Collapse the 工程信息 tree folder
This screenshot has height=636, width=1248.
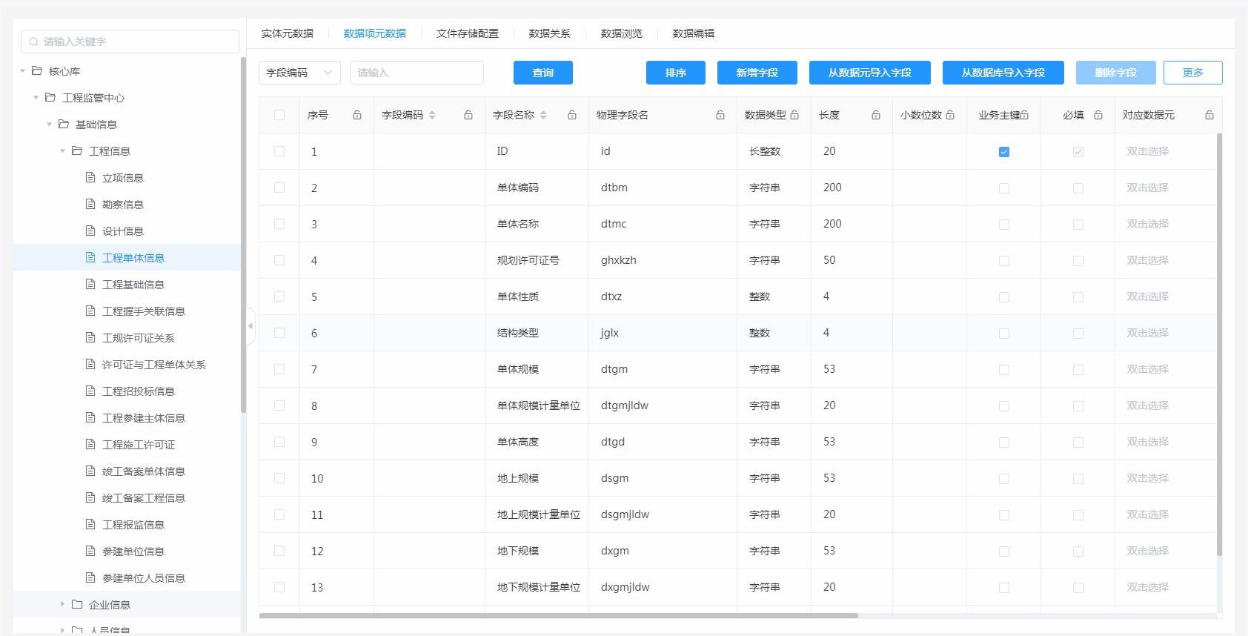[x=63, y=151]
